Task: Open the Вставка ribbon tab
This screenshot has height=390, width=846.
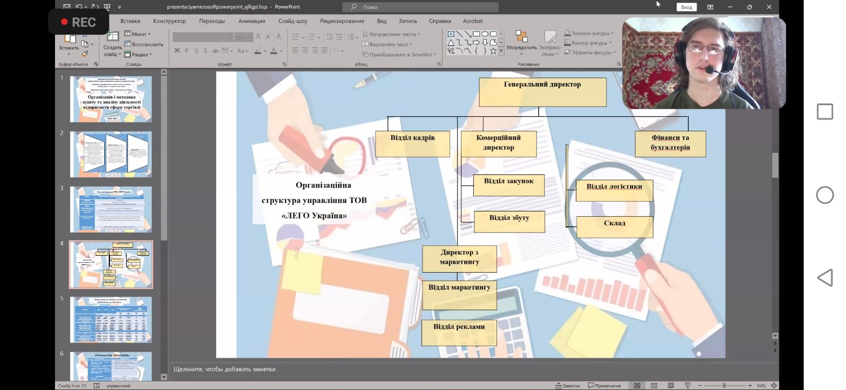Action: pos(130,21)
